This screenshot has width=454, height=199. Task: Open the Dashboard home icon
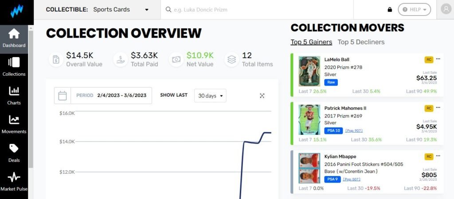point(14,34)
